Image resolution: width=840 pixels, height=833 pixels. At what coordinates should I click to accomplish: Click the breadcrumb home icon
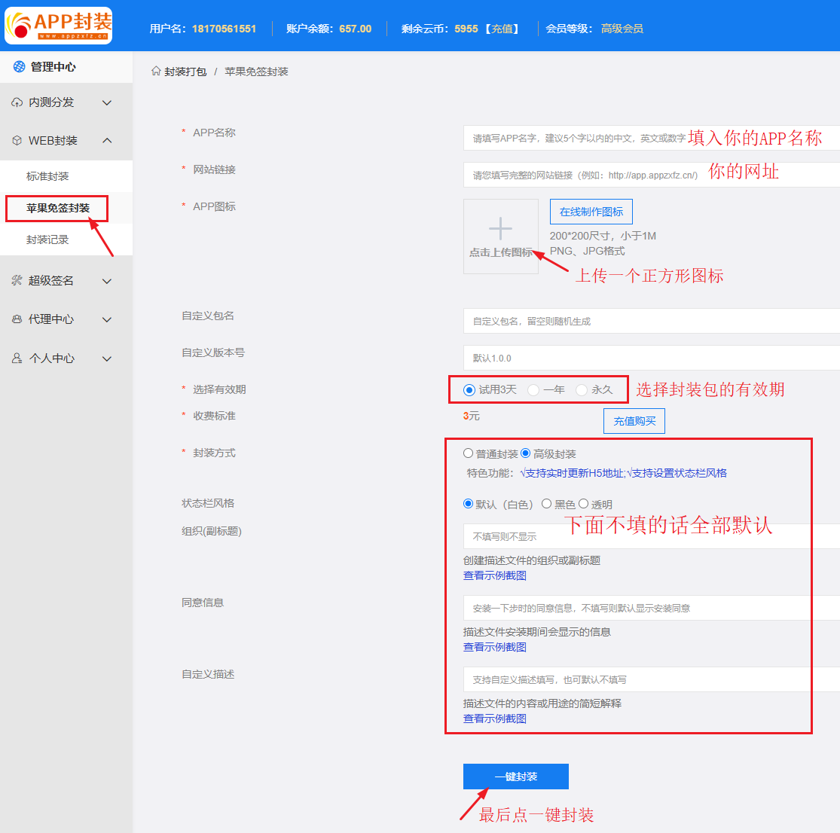(x=156, y=71)
